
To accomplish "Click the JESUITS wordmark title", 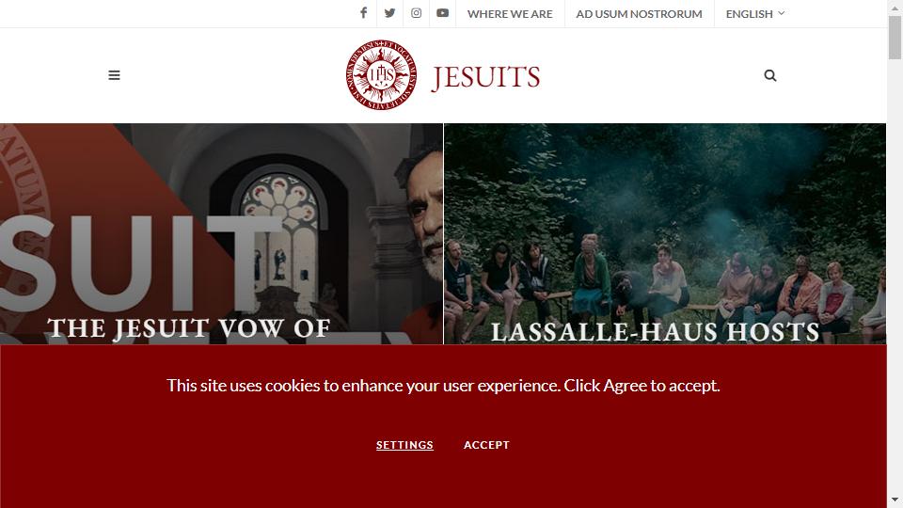I will click(x=485, y=76).
